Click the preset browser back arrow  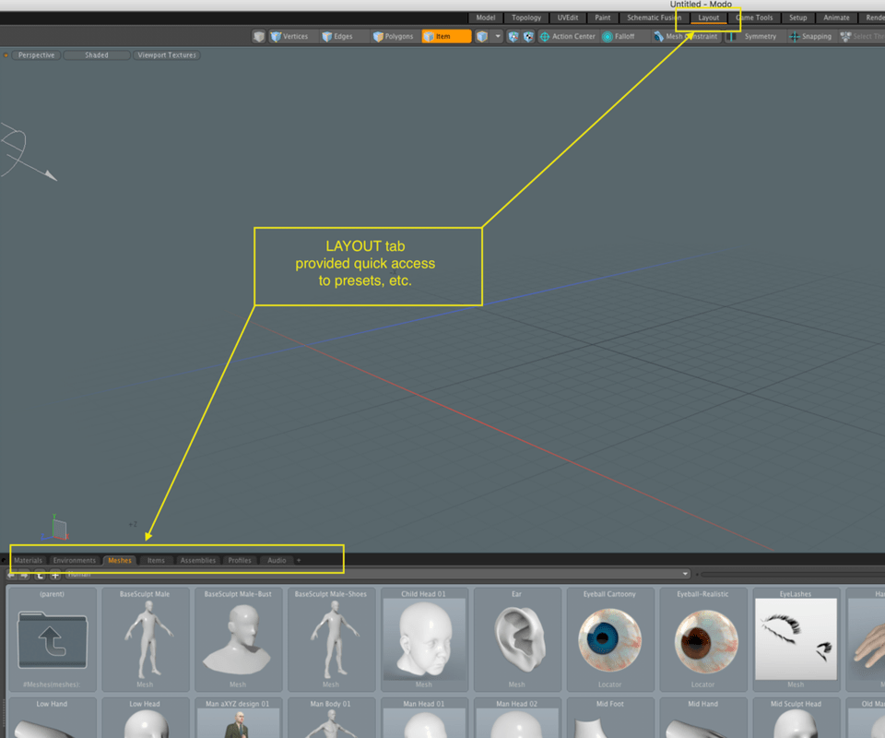click(11, 575)
